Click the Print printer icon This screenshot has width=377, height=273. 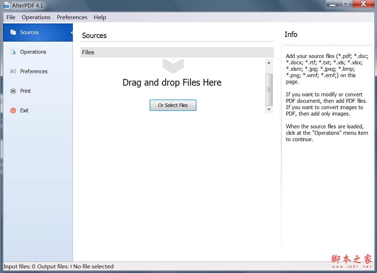(x=13, y=91)
